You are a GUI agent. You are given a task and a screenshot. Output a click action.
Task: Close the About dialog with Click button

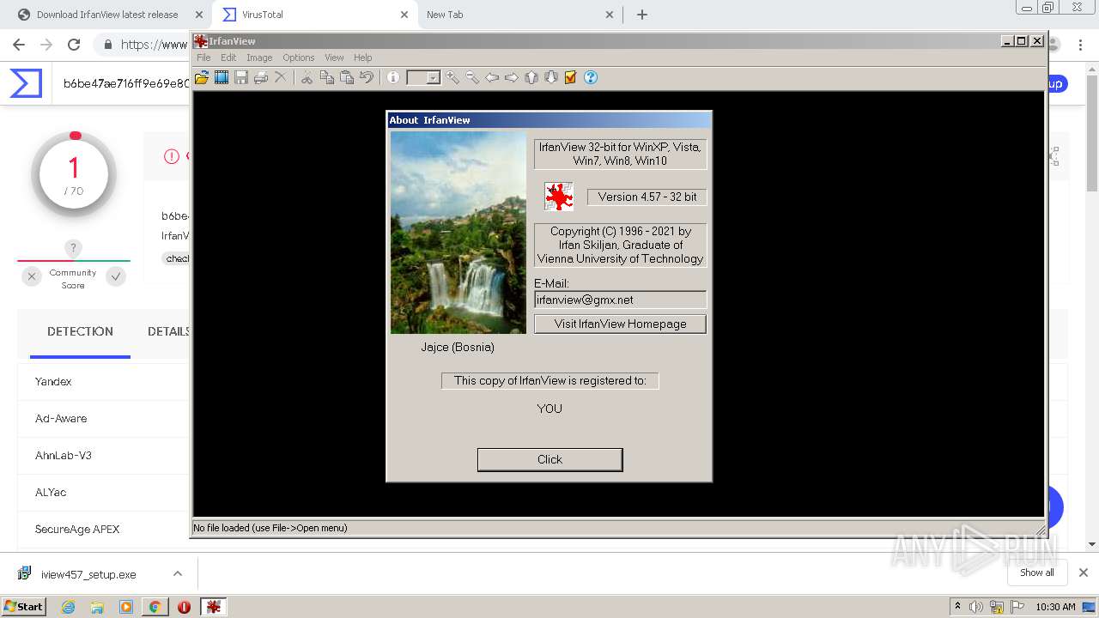[549, 459]
